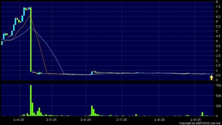
Task: Click the "3" price axis label
Action: (x=217, y=51)
